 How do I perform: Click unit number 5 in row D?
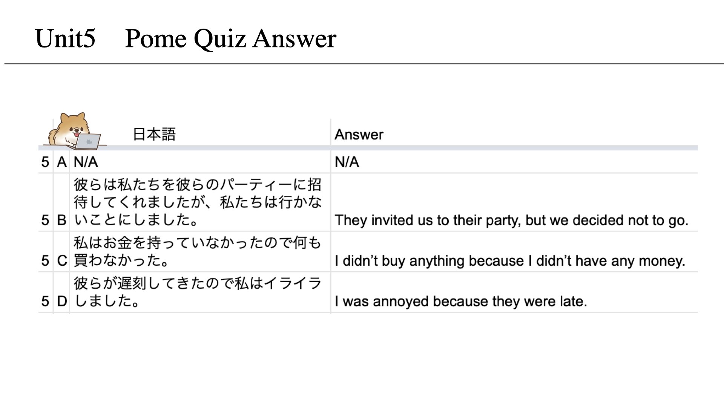pyautogui.click(x=45, y=301)
